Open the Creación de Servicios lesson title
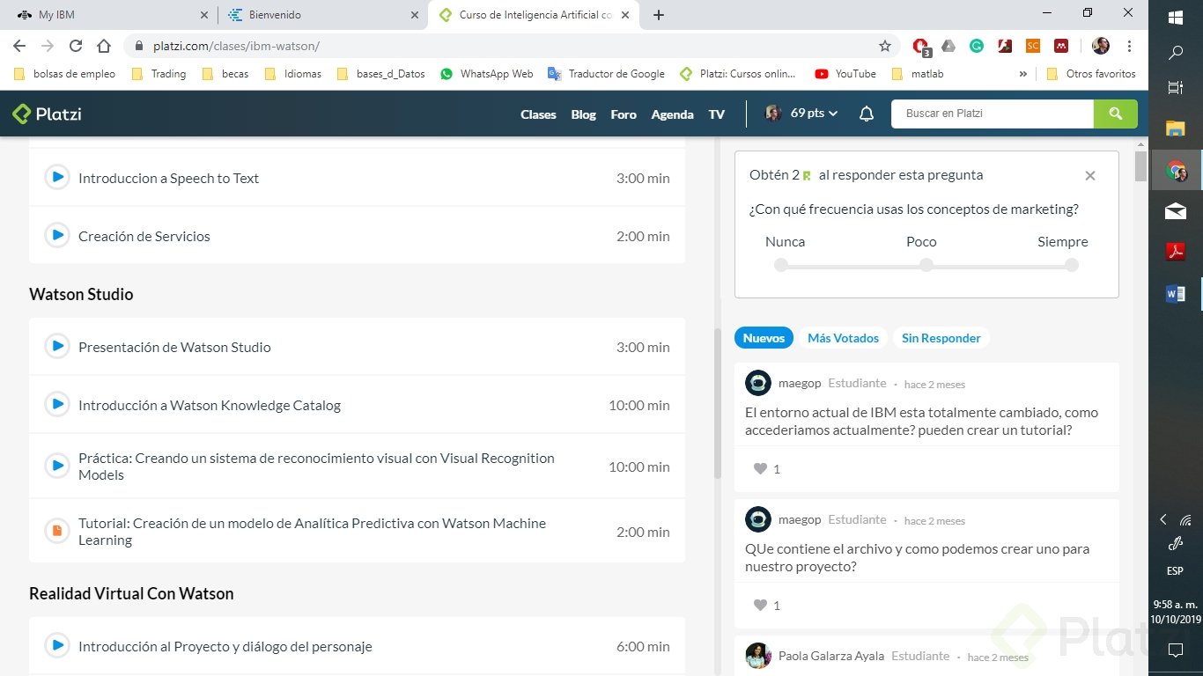 pos(144,236)
